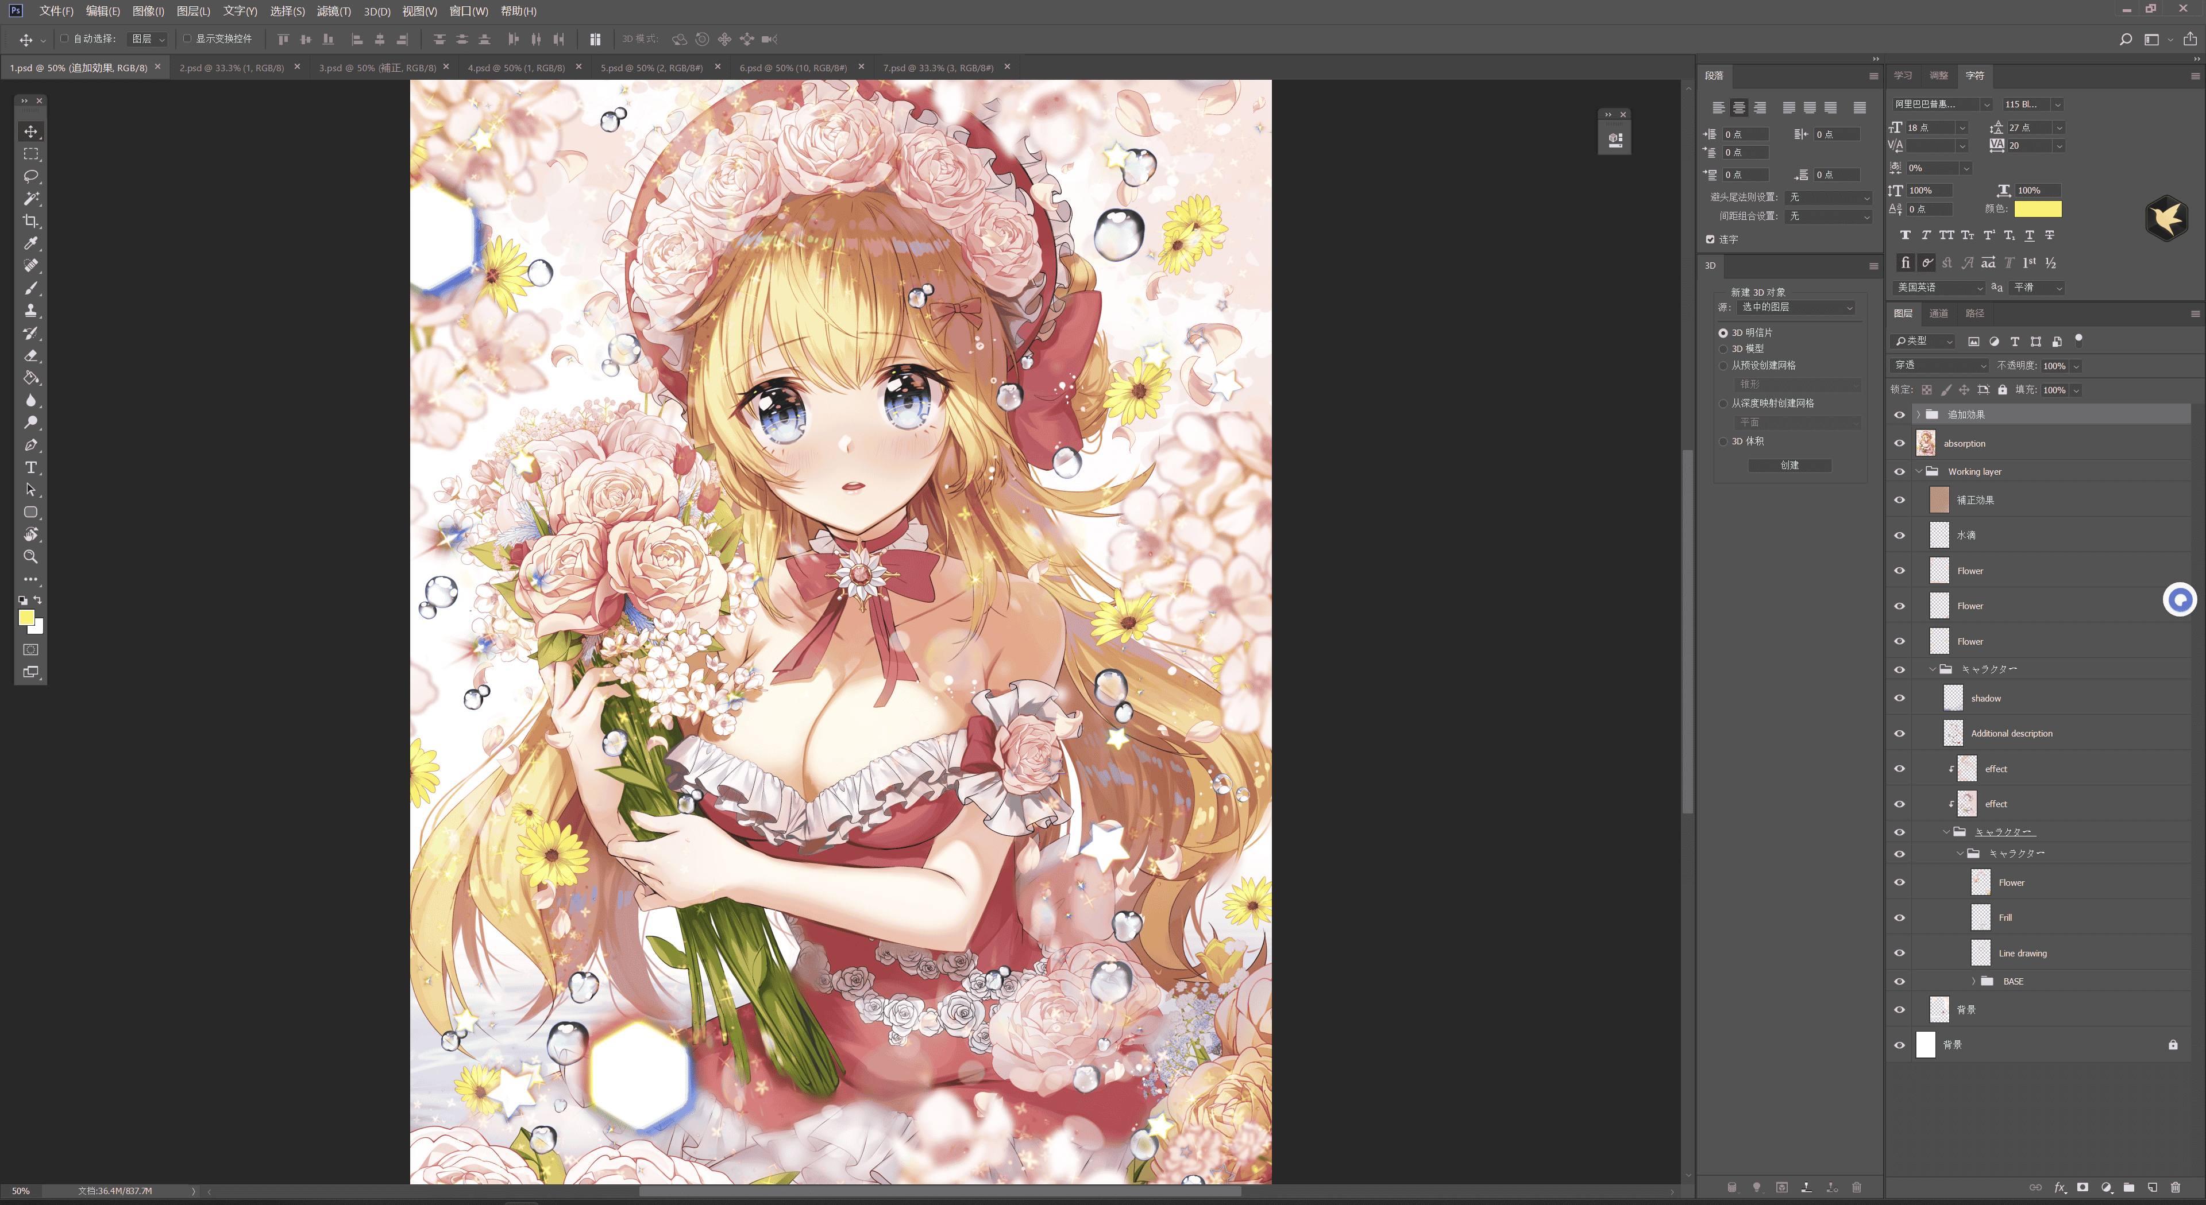Select the Rectangular Marquee tool
This screenshot has width=2206, height=1205.
click(31, 154)
